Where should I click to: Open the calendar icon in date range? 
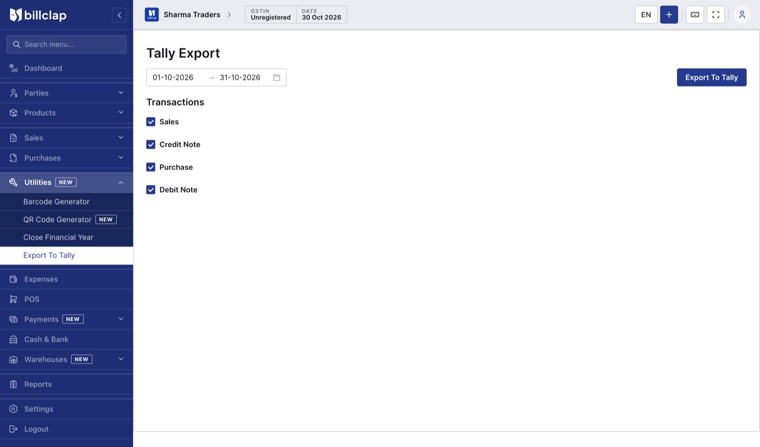(x=276, y=78)
